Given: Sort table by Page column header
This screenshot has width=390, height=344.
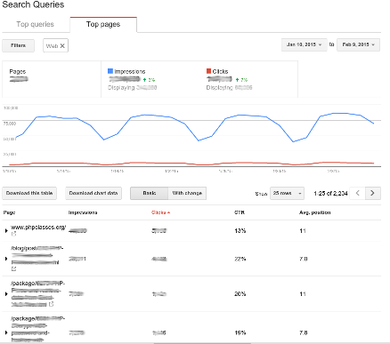Looking at the screenshot, I should click(x=9, y=212).
